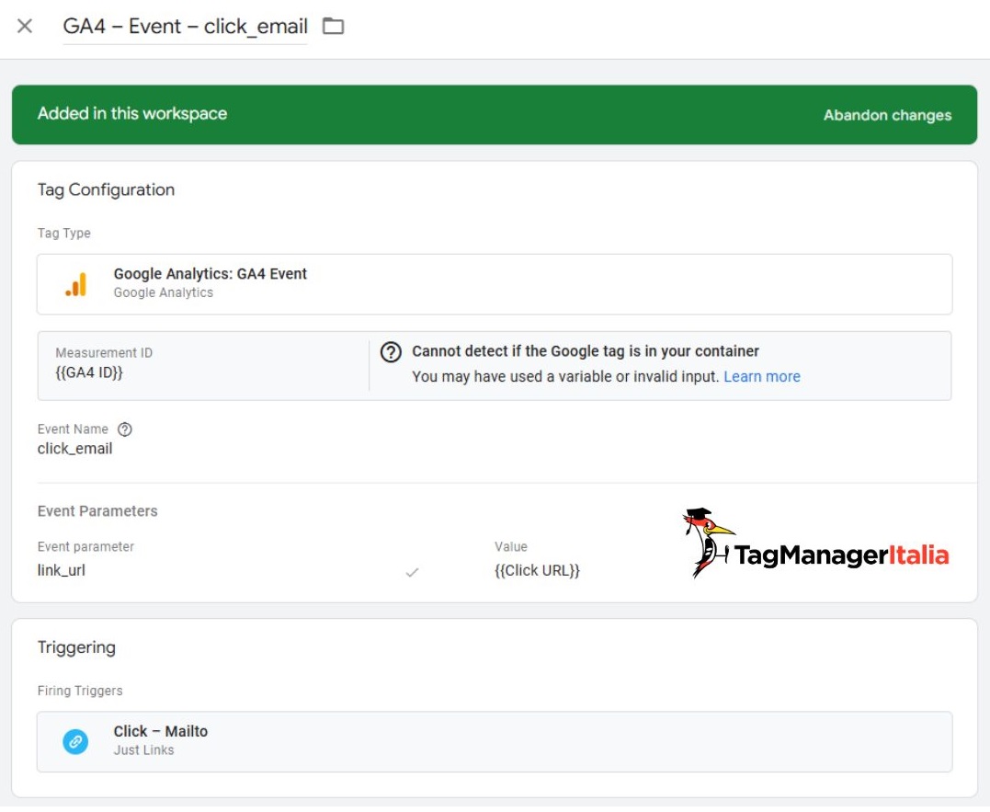Click the Event Name help icon

tap(125, 430)
